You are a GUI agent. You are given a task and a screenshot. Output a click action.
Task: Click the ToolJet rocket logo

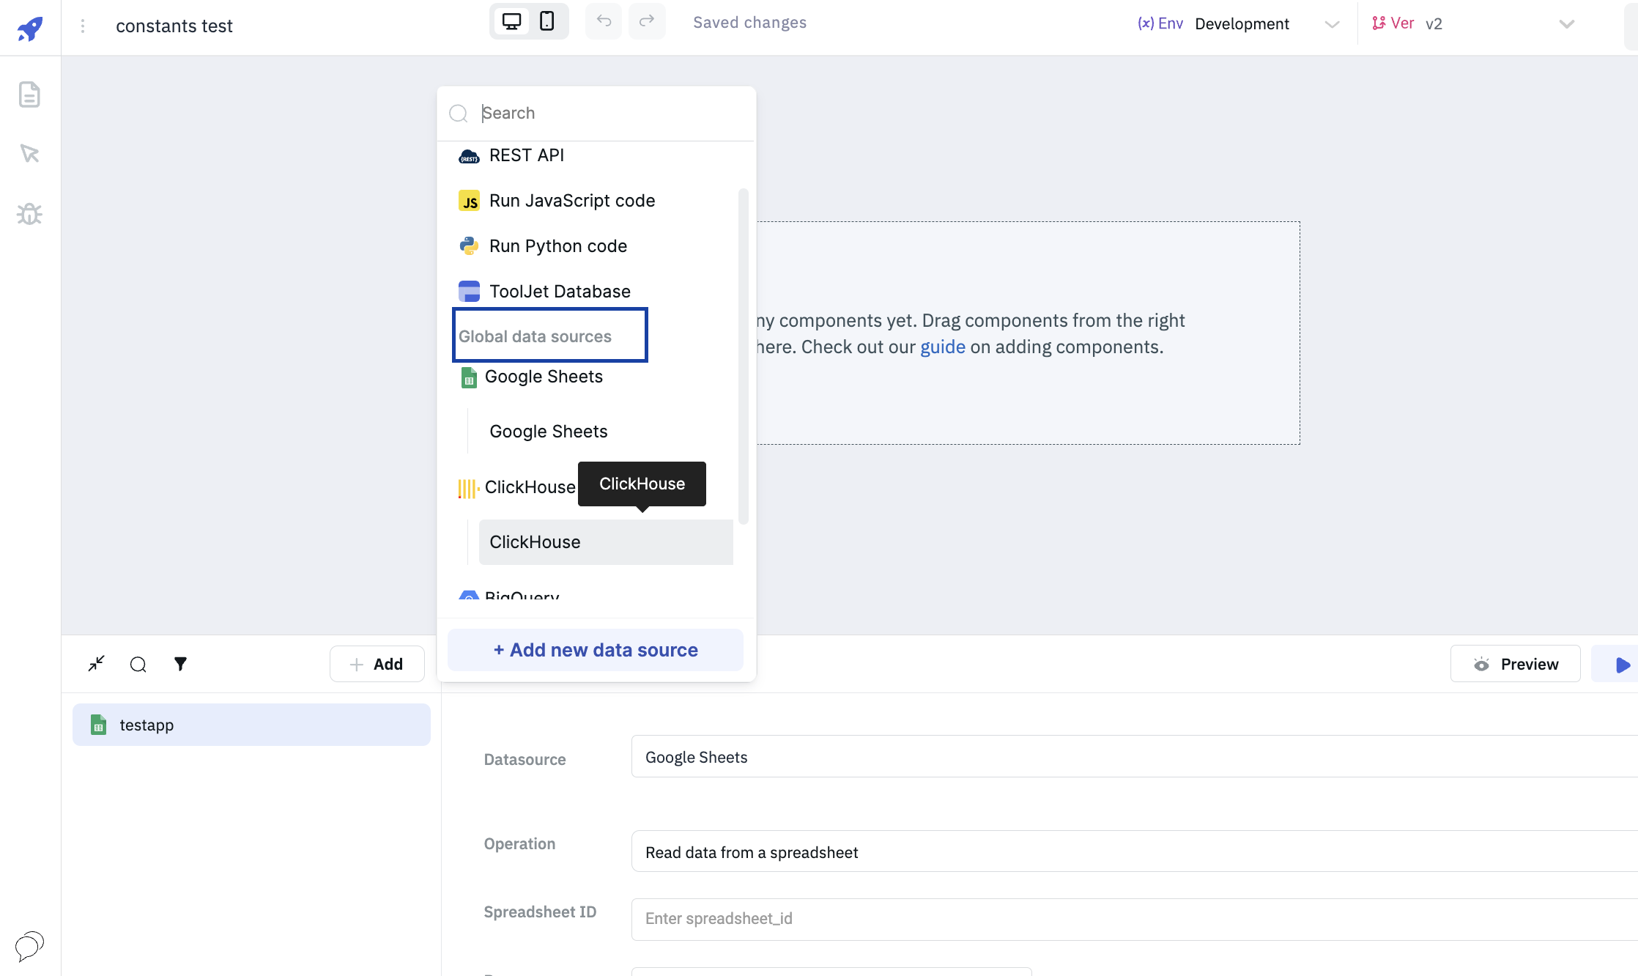point(30,28)
